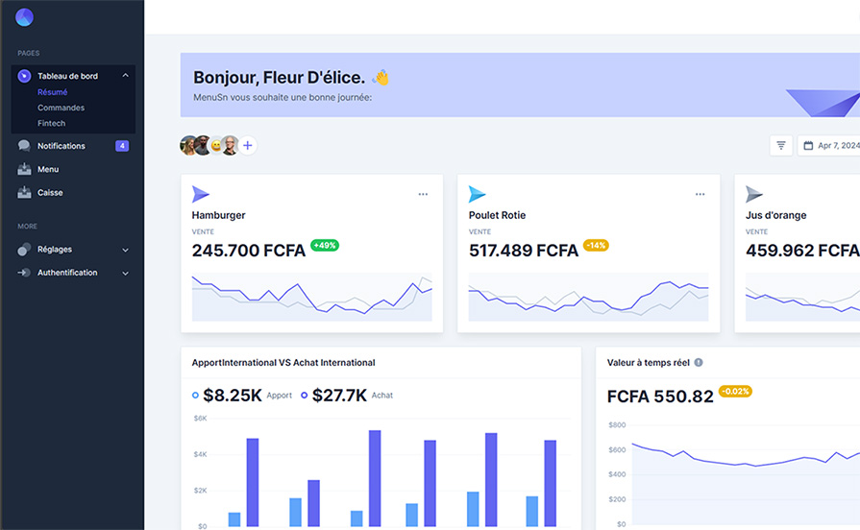Click the plus icon to add member
This screenshot has width=860, height=530.
pyautogui.click(x=247, y=145)
